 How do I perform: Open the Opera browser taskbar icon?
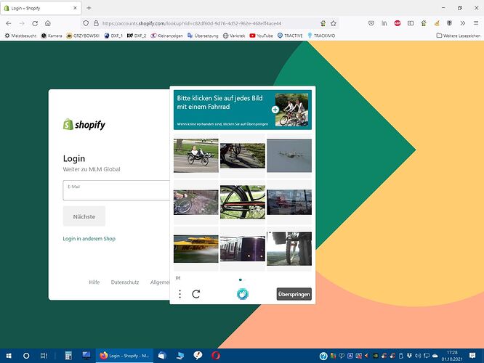(x=216, y=356)
